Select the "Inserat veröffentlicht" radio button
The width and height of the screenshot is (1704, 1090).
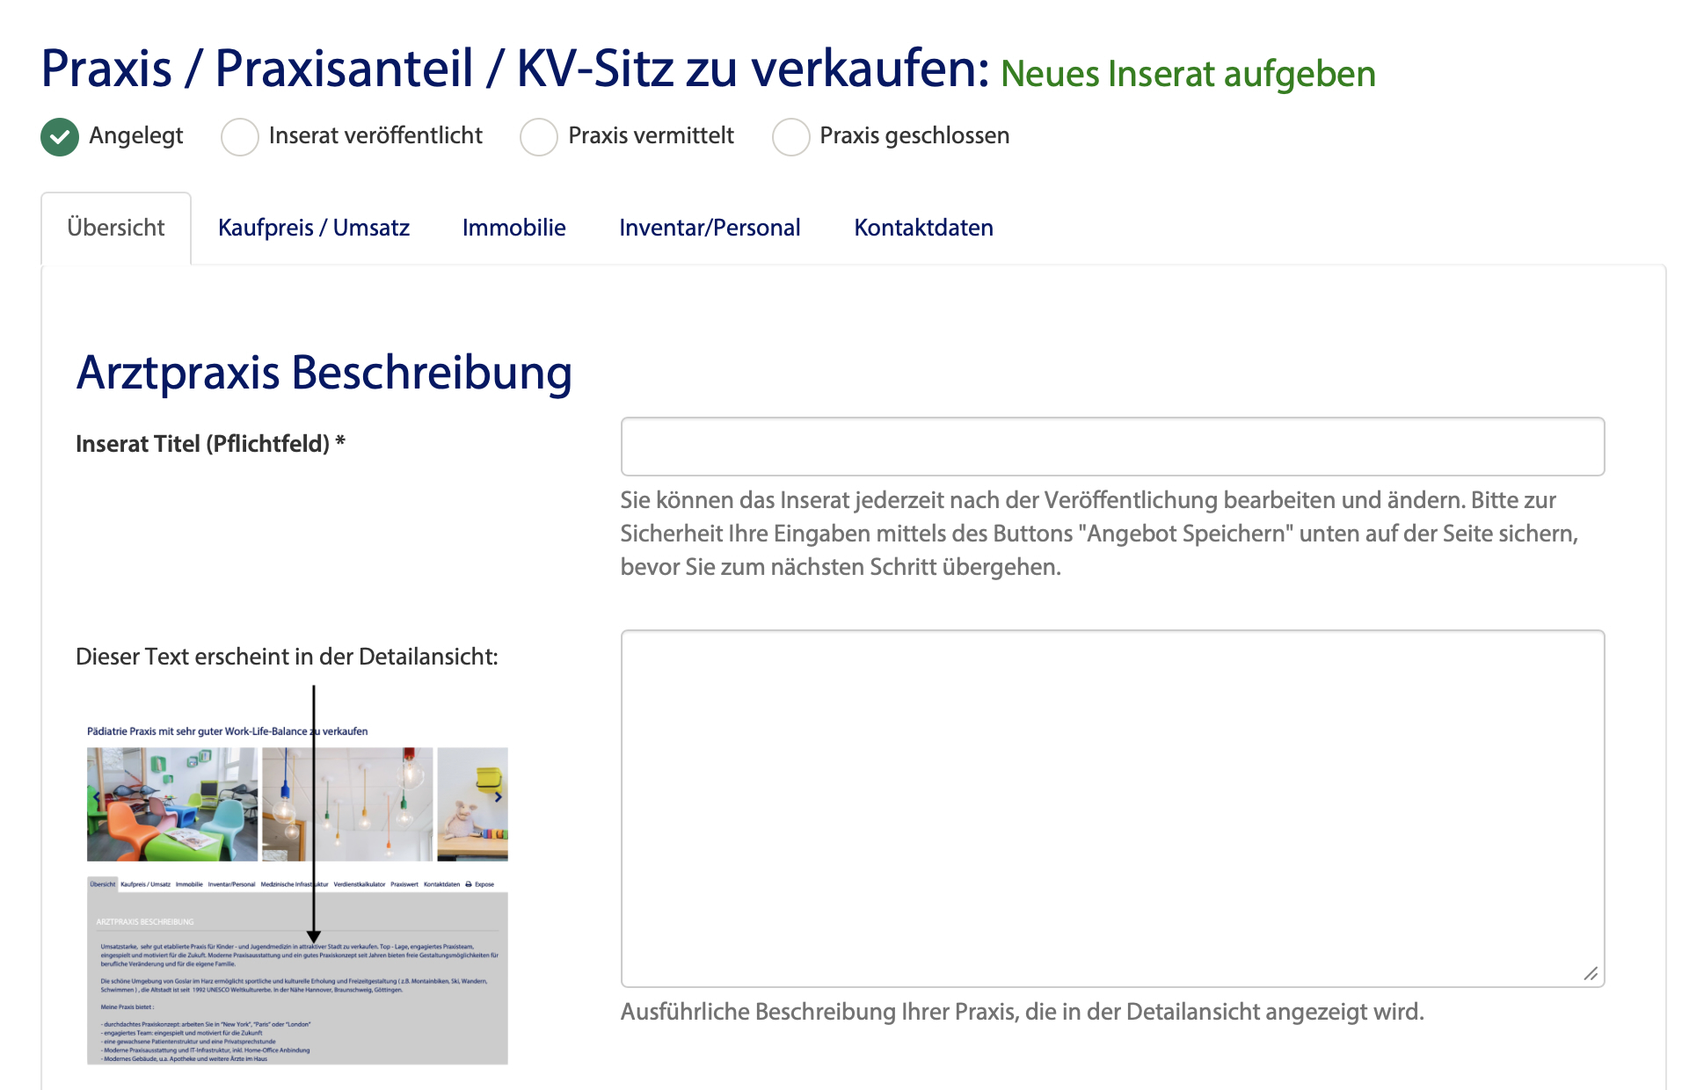(x=239, y=136)
